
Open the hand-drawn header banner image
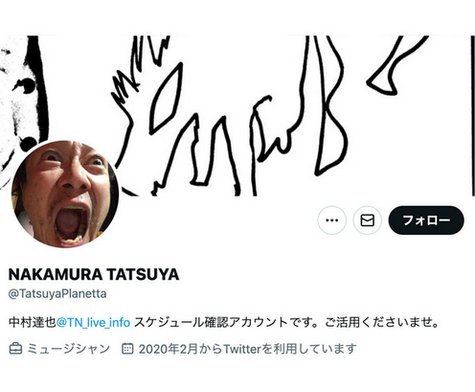click(x=237, y=116)
